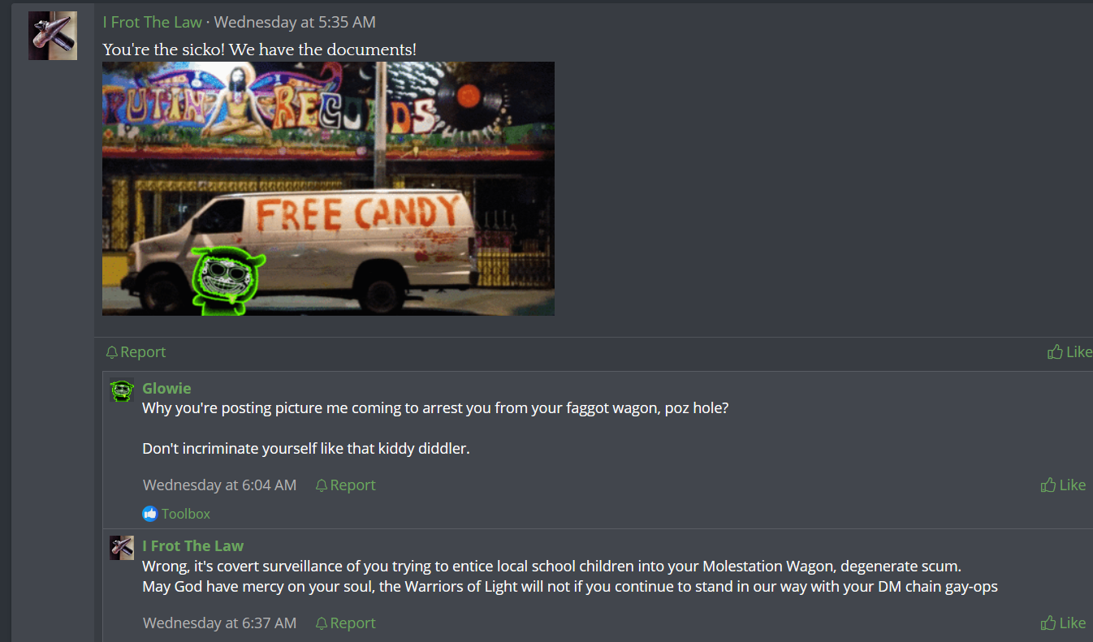Open I Frot The Law's name in the reply
The width and height of the screenshot is (1093, 642).
coord(192,546)
